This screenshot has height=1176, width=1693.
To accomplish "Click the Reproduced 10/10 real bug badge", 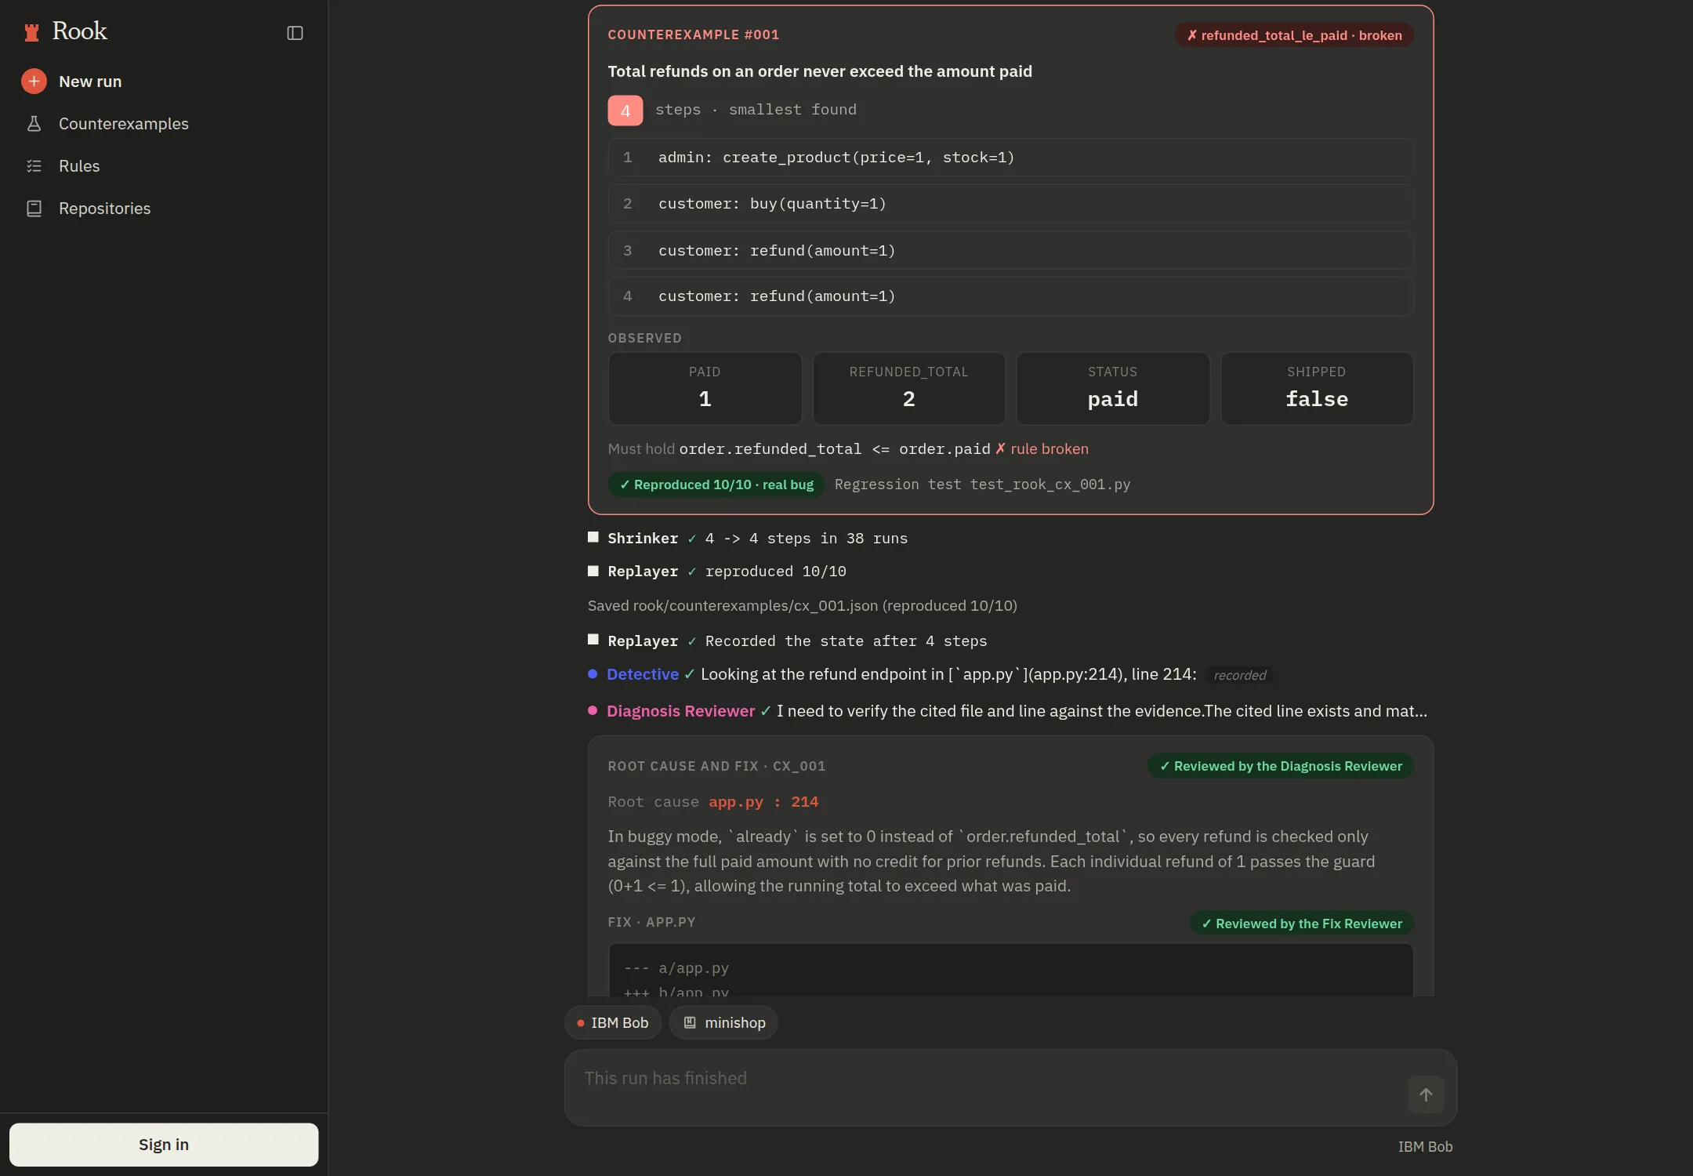I will [716, 485].
